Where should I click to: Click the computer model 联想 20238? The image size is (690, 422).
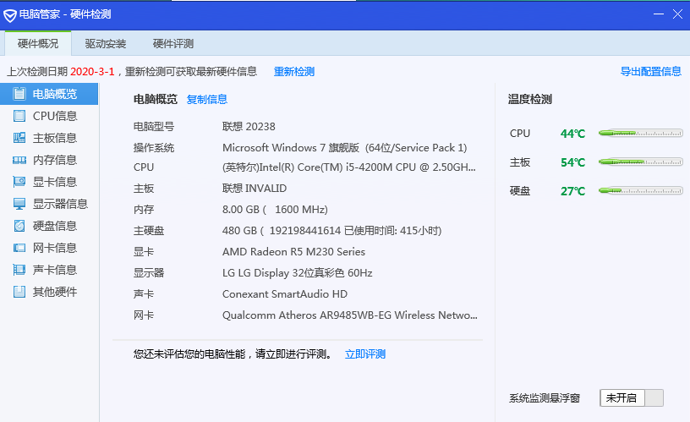(x=249, y=127)
